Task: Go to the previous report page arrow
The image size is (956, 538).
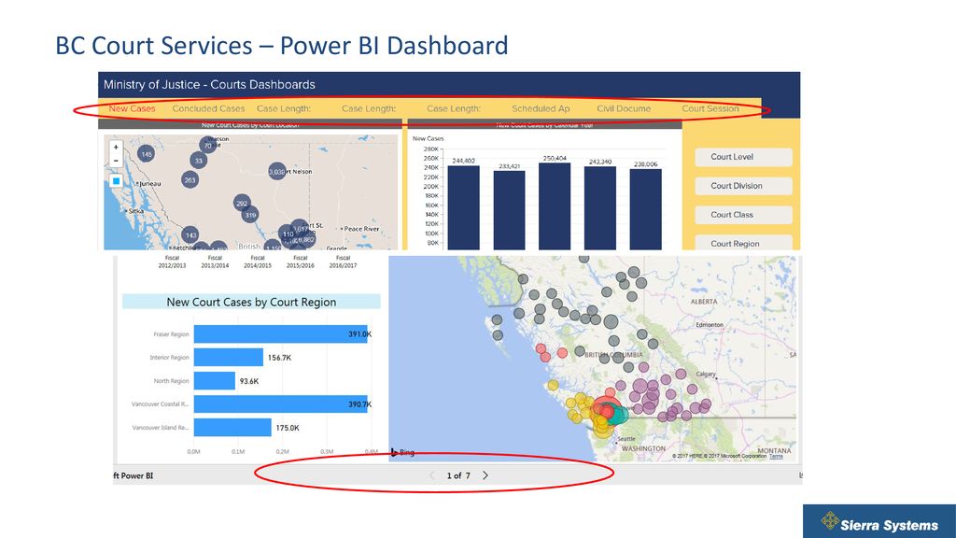Action: pos(432,475)
